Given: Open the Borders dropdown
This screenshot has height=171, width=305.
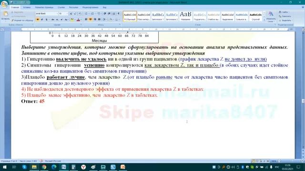Looking at the screenshot, I should tap(117, 19).
